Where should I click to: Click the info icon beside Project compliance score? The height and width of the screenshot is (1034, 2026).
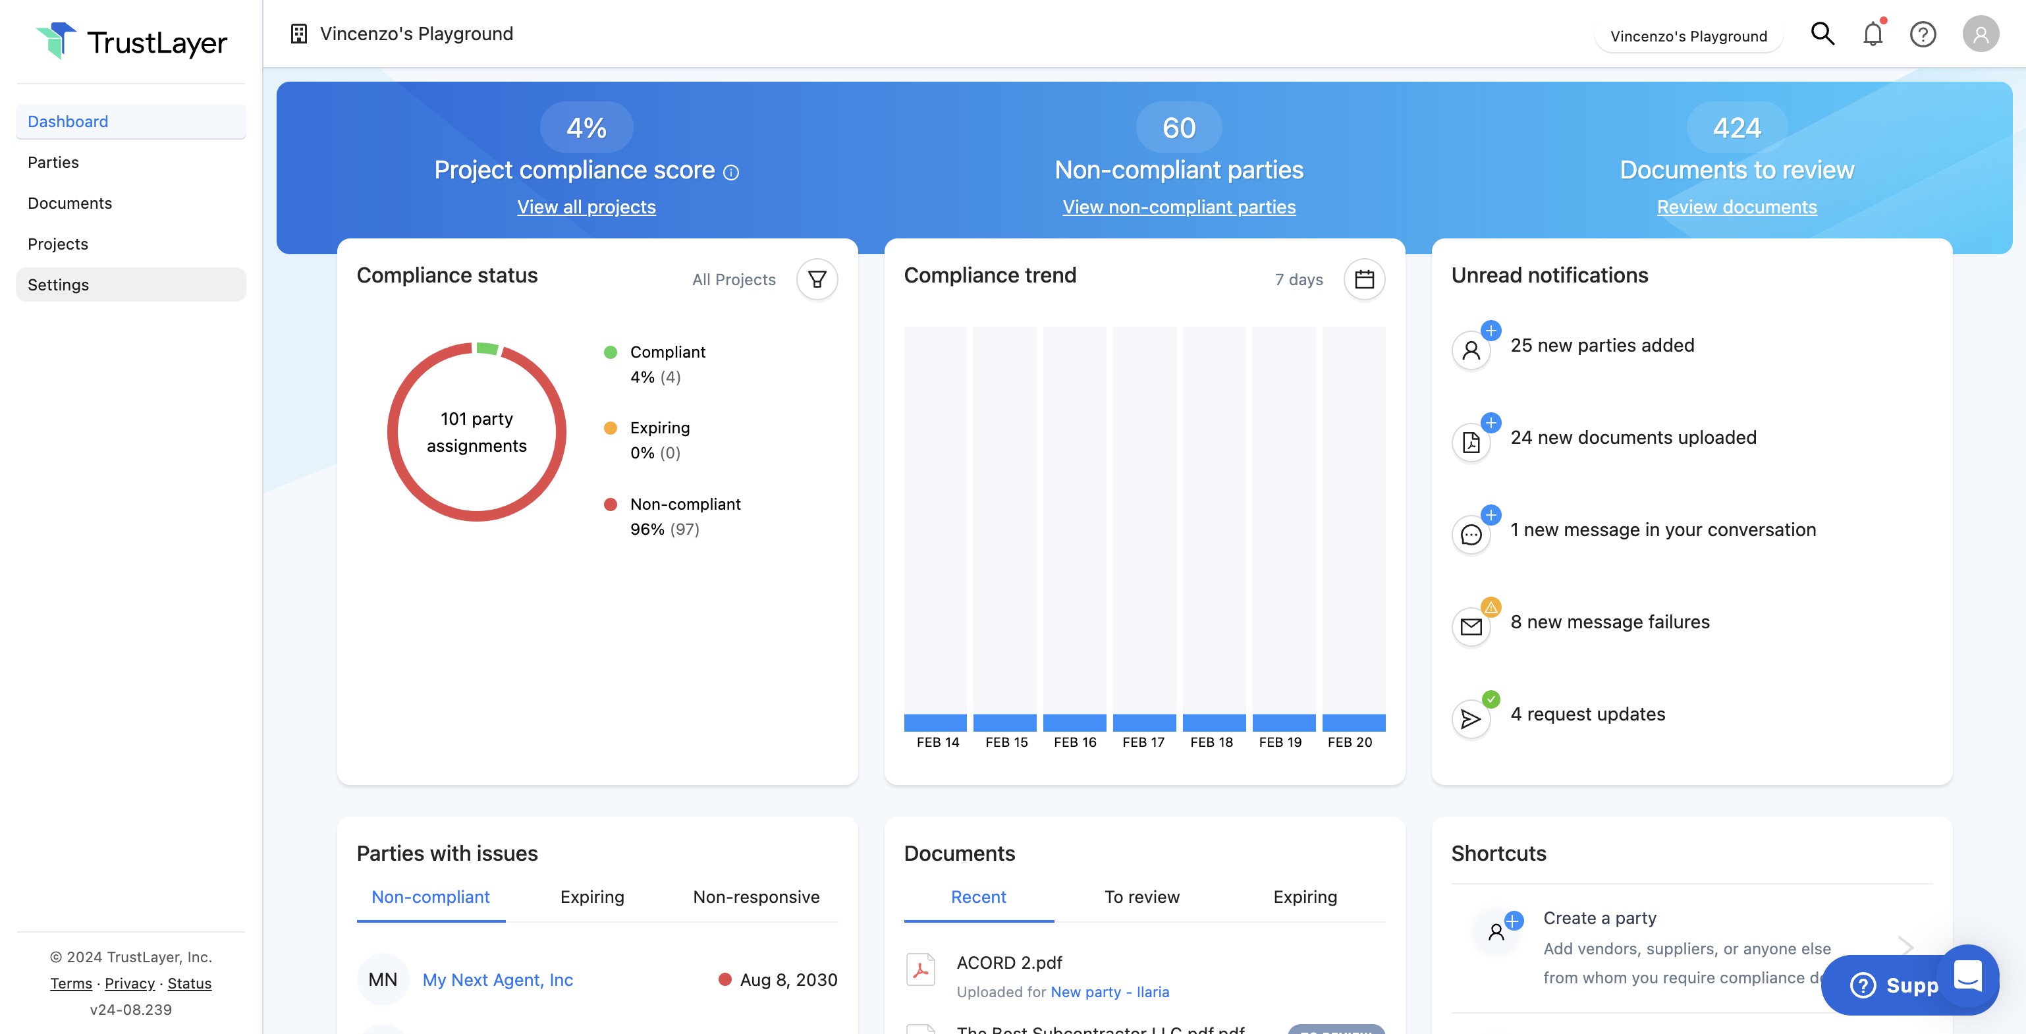tap(730, 172)
